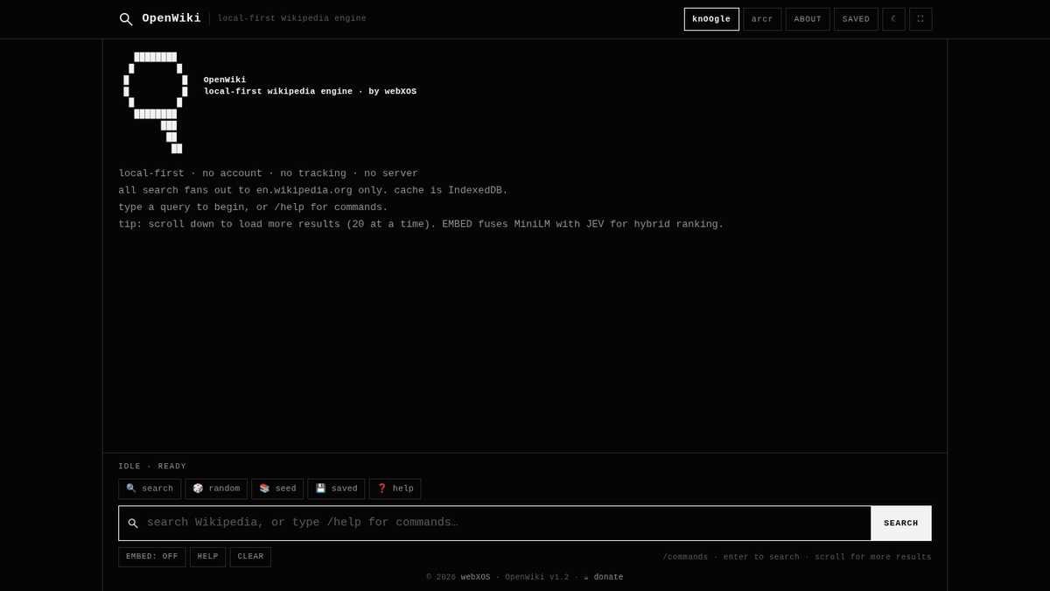This screenshot has height=591, width=1050.
Task: Select the knOOgle tab
Action: [x=711, y=19]
